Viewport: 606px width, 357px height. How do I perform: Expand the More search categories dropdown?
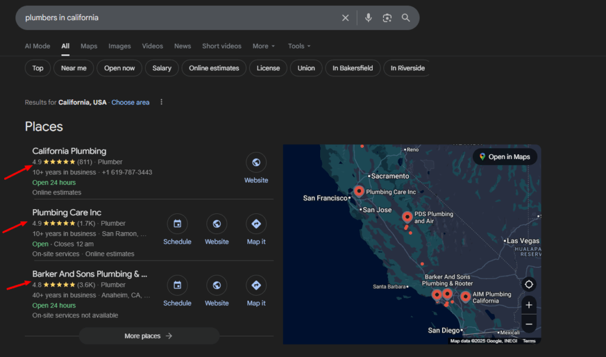point(263,46)
